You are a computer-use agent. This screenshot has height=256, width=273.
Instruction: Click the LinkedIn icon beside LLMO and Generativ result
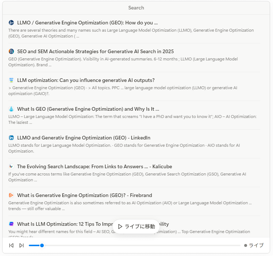11,138
